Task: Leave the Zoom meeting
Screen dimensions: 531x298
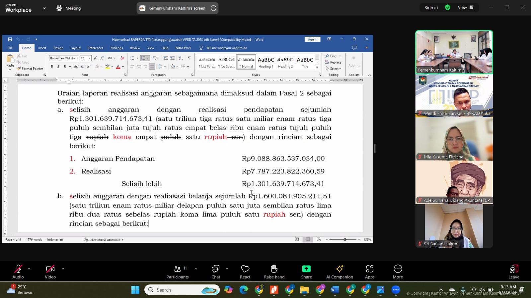Action: pos(514,272)
